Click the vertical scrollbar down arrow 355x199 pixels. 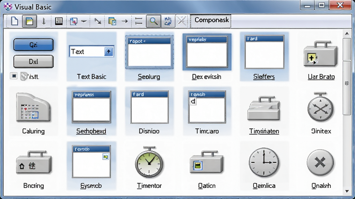click(347, 191)
